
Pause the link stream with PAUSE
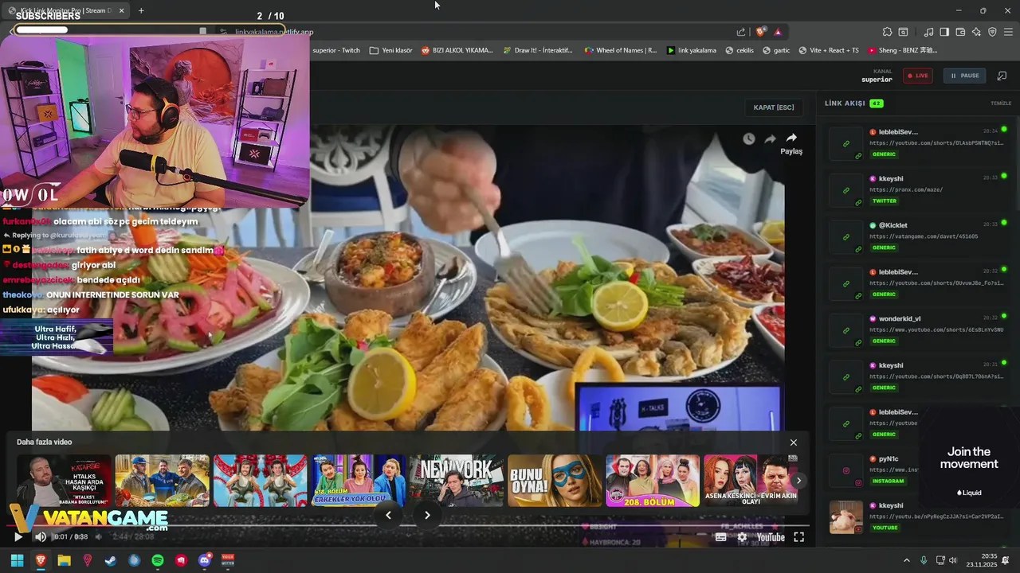[964, 76]
